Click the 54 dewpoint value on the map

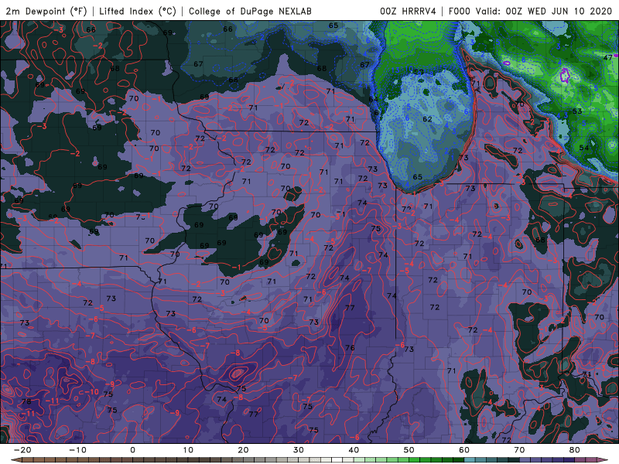click(584, 148)
